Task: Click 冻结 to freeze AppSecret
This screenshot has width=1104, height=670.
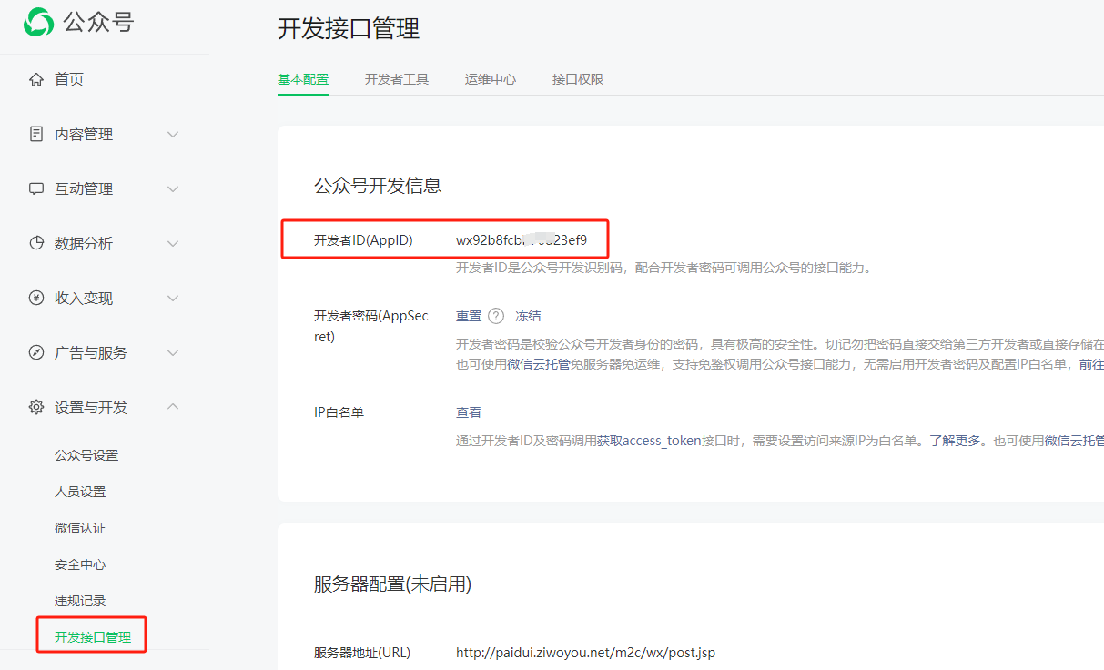Action: [x=528, y=316]
